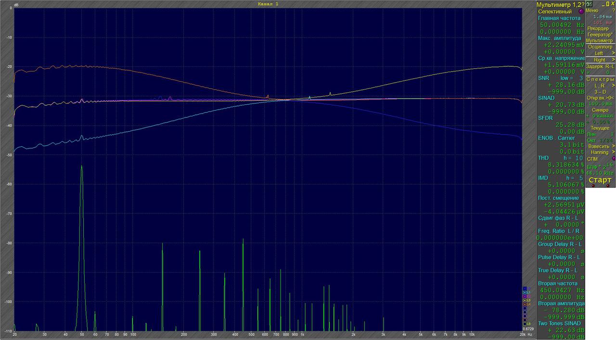Click the Текущее button

tap(600, 128)
